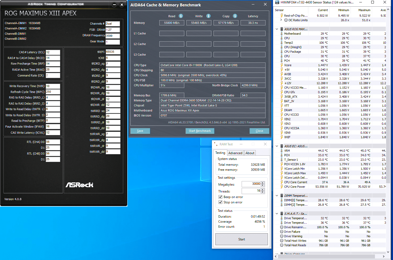This screenshot has width=393, height=260.
Task: Select the Motherboard thermometer icon in HWiNFO
Action: 281,34
